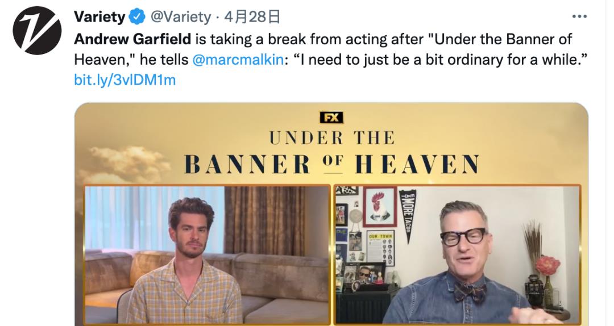Click the interviewer's bow tie
Viewport: 614px width, 326px height.
click(470, 291)
